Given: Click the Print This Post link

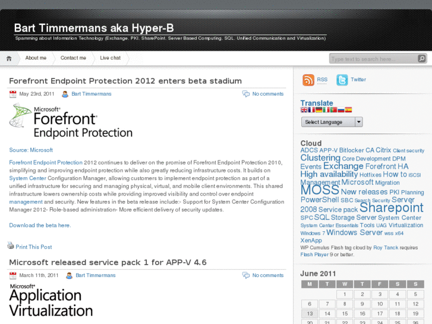Looking at the screenshot, I should click(x=34, y=247).
